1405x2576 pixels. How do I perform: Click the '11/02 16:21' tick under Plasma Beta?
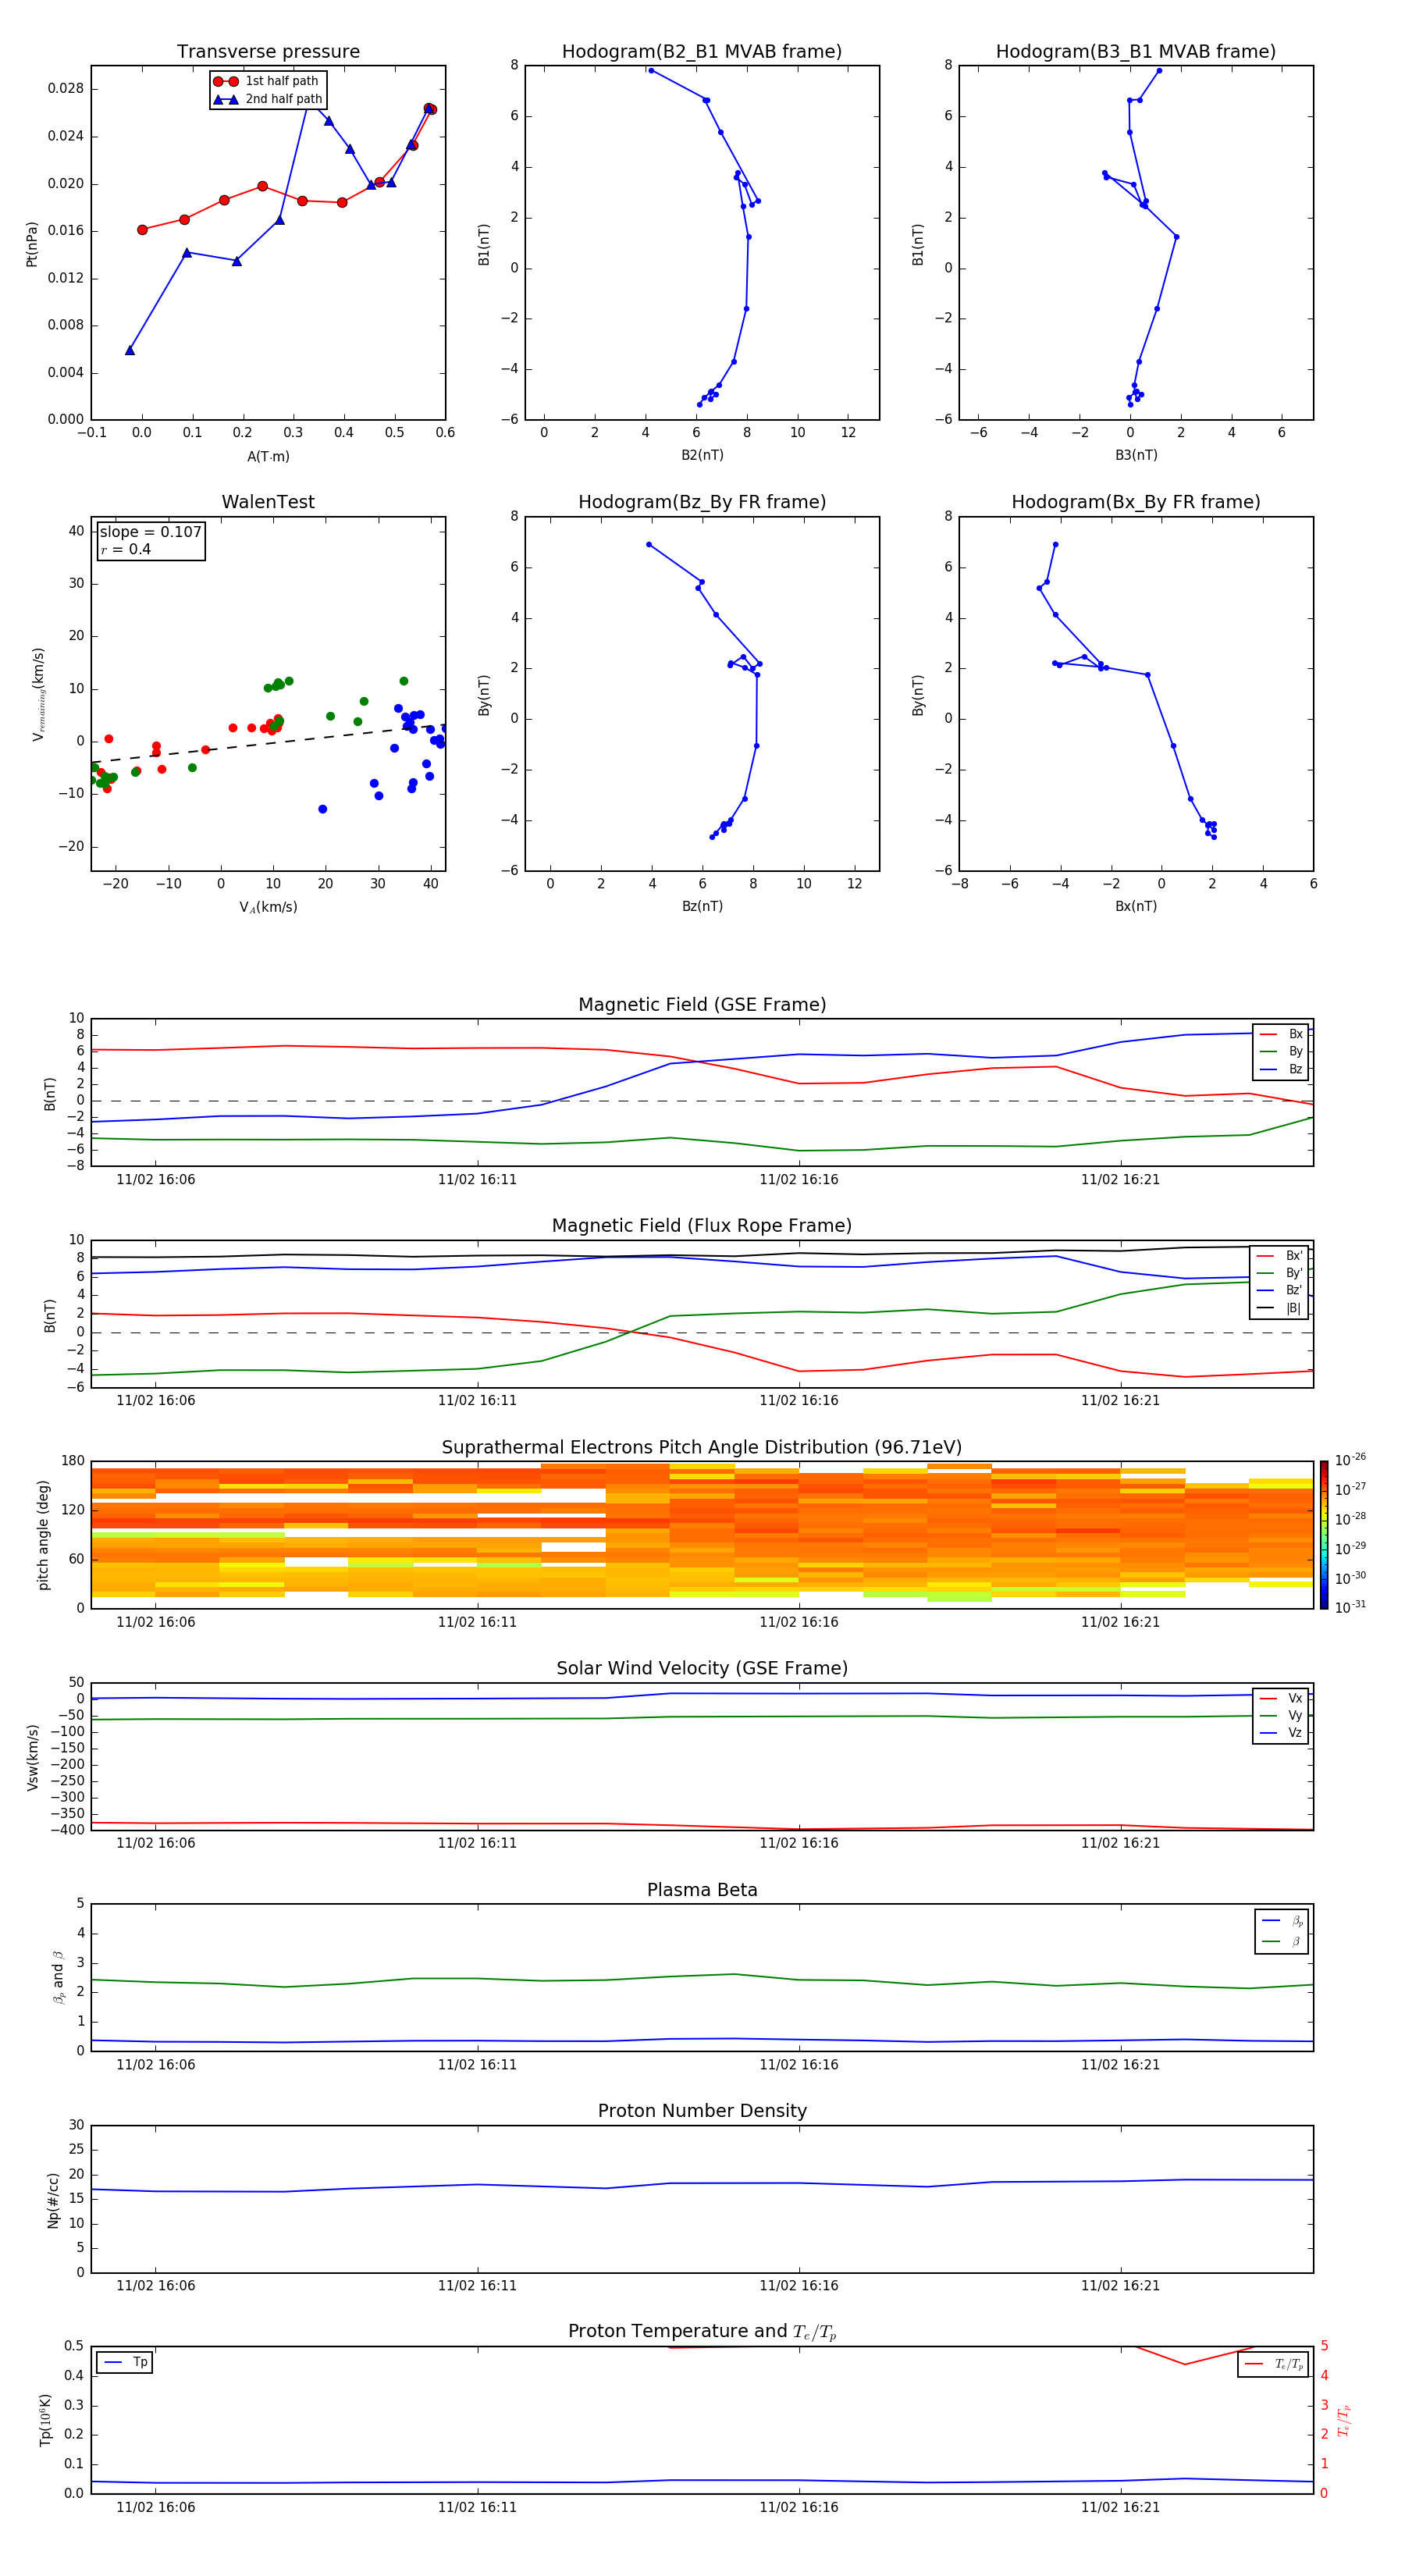point(1120,2065)
